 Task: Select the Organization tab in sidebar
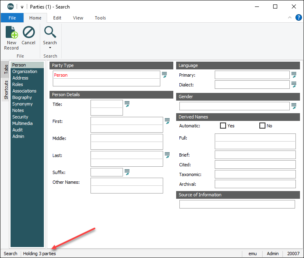tap(25, 71)
